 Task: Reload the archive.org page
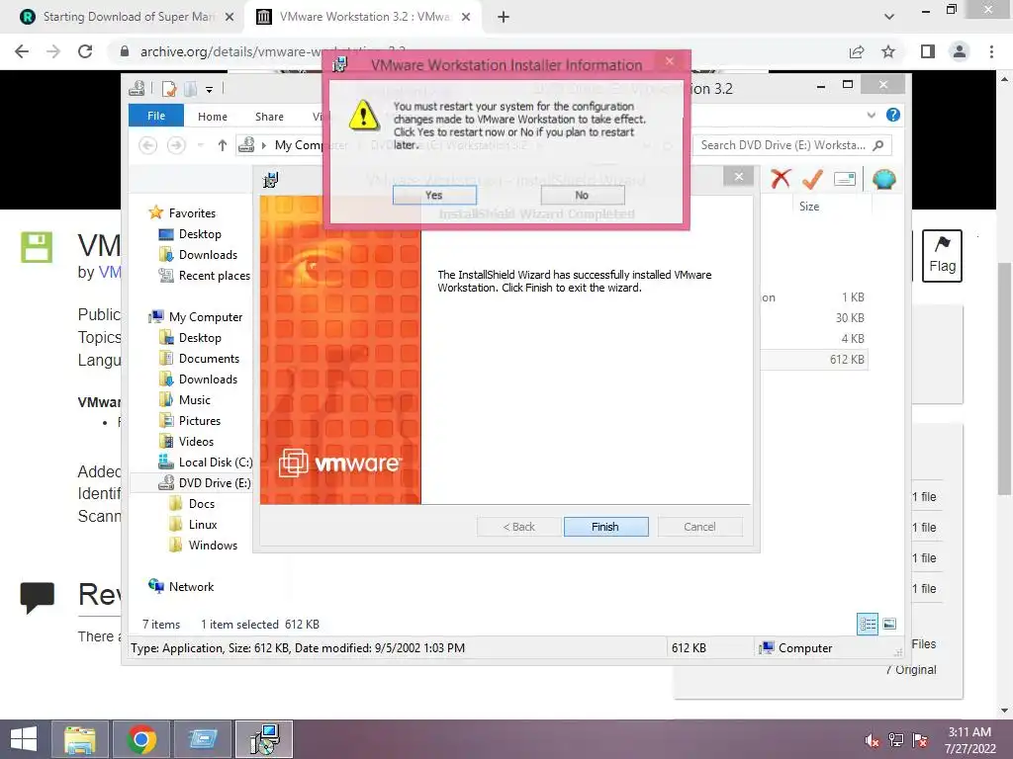[x=85, y=51]
